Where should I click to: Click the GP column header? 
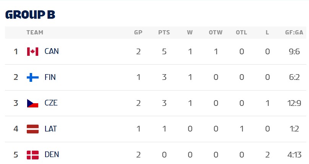(x=138, y=32)
